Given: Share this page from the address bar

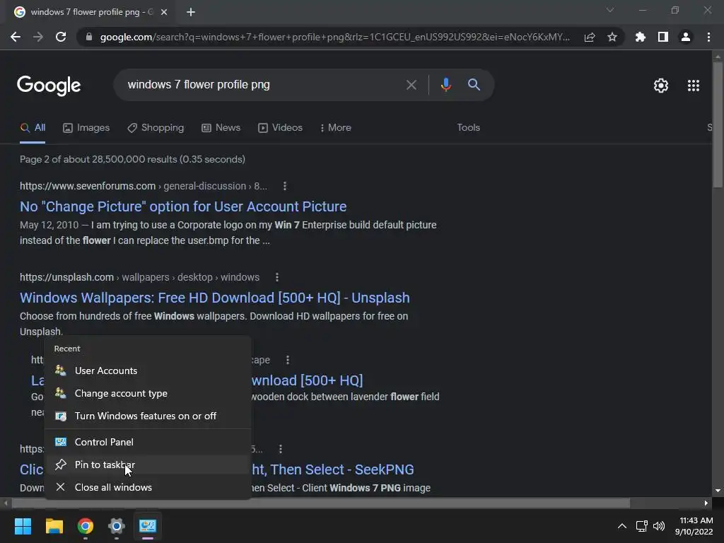Looking at the screenshot, I should [590, 37].
